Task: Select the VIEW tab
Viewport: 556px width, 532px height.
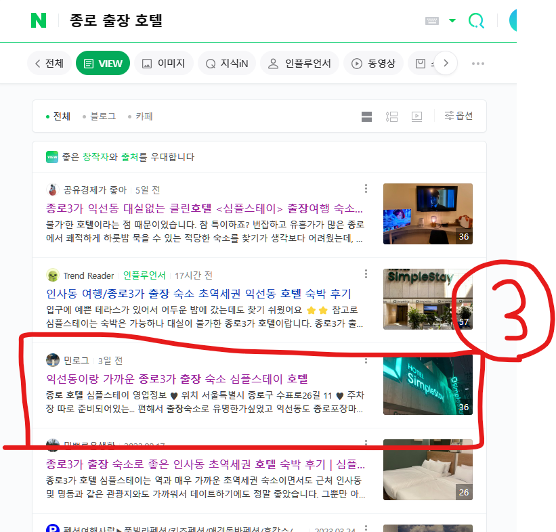Action: click(103, 64)
